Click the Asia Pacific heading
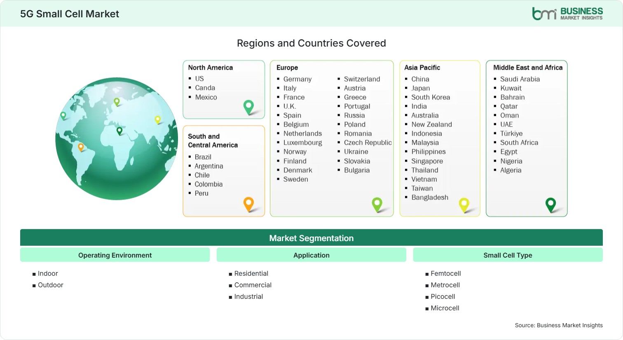The height and width of the screenshot is (340, 623). click(422, 68)
